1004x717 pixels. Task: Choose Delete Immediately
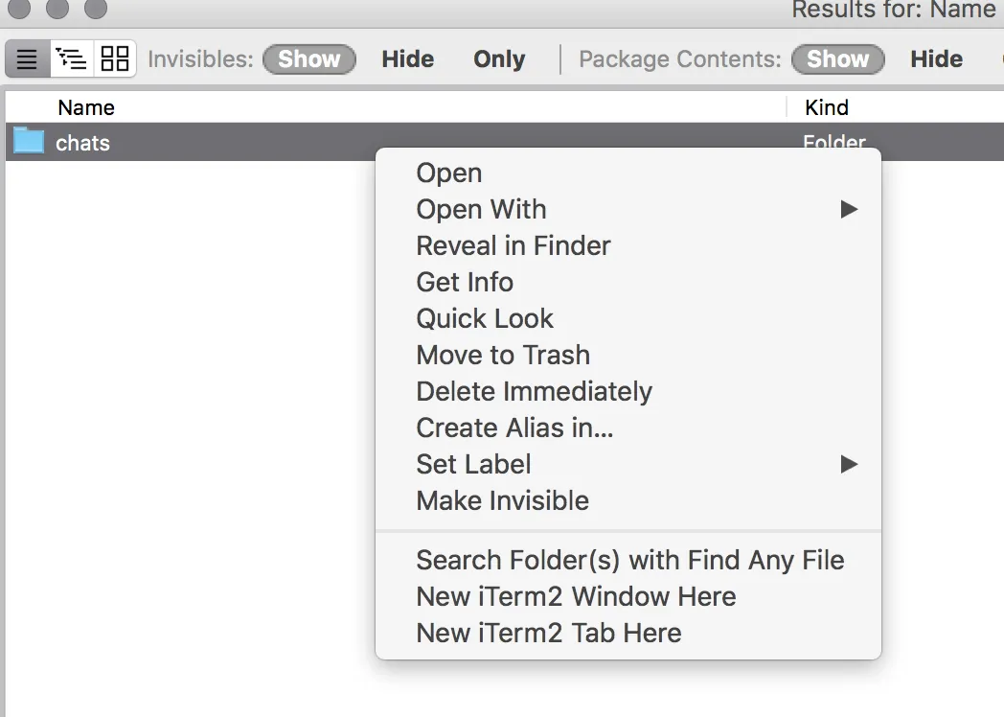pos(534,392)
